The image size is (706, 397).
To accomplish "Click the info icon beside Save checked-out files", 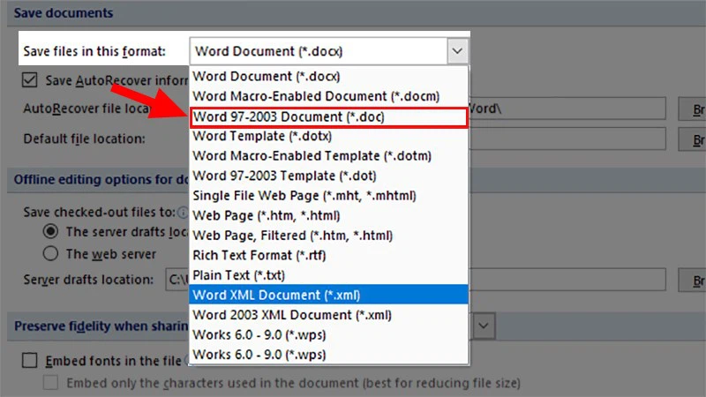I will coord(183,212).
